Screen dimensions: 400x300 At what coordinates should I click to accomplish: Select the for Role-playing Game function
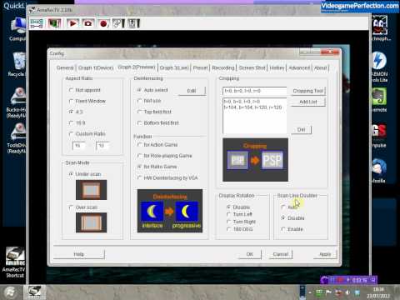pyautogui.click(x=164, y=156)
